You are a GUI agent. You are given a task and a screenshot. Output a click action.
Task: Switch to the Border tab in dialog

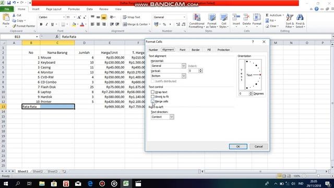coord(196,50)
